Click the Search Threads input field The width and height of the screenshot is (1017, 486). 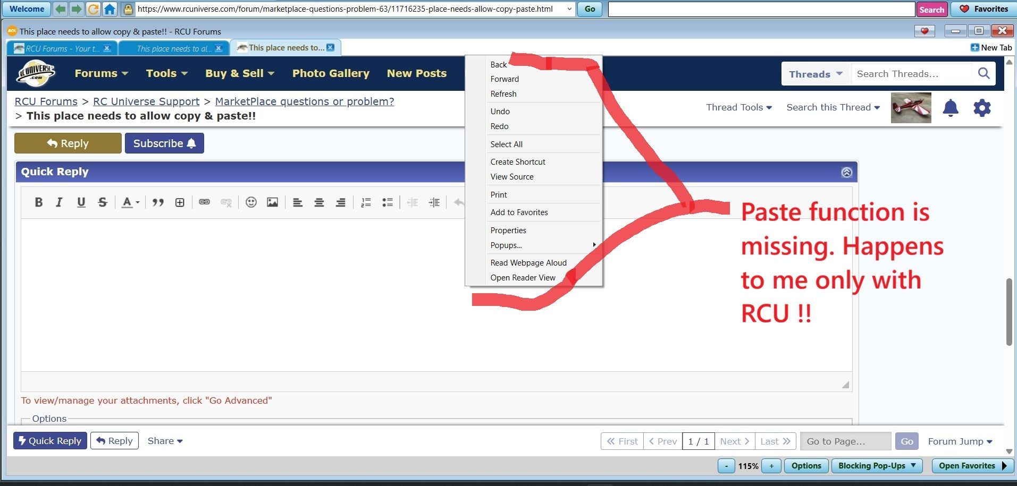[x=911, y=74]
